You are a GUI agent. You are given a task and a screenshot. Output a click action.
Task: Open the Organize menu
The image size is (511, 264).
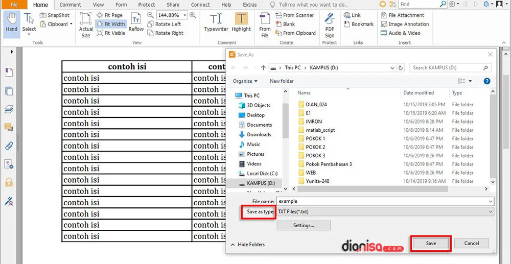pos(245,81)
